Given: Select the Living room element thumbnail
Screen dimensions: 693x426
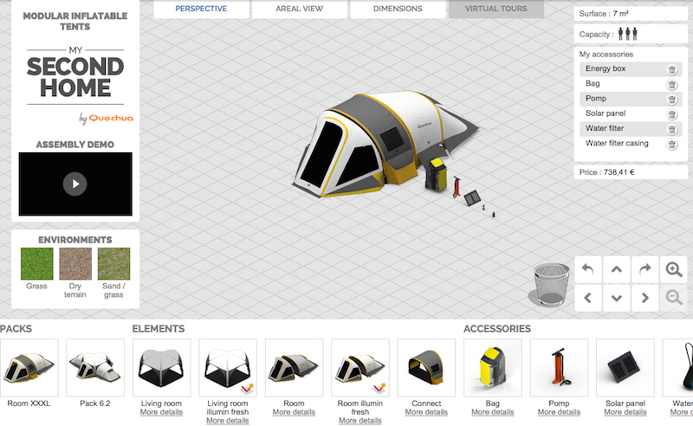Looking at the screenshot, I should point(161,368).
